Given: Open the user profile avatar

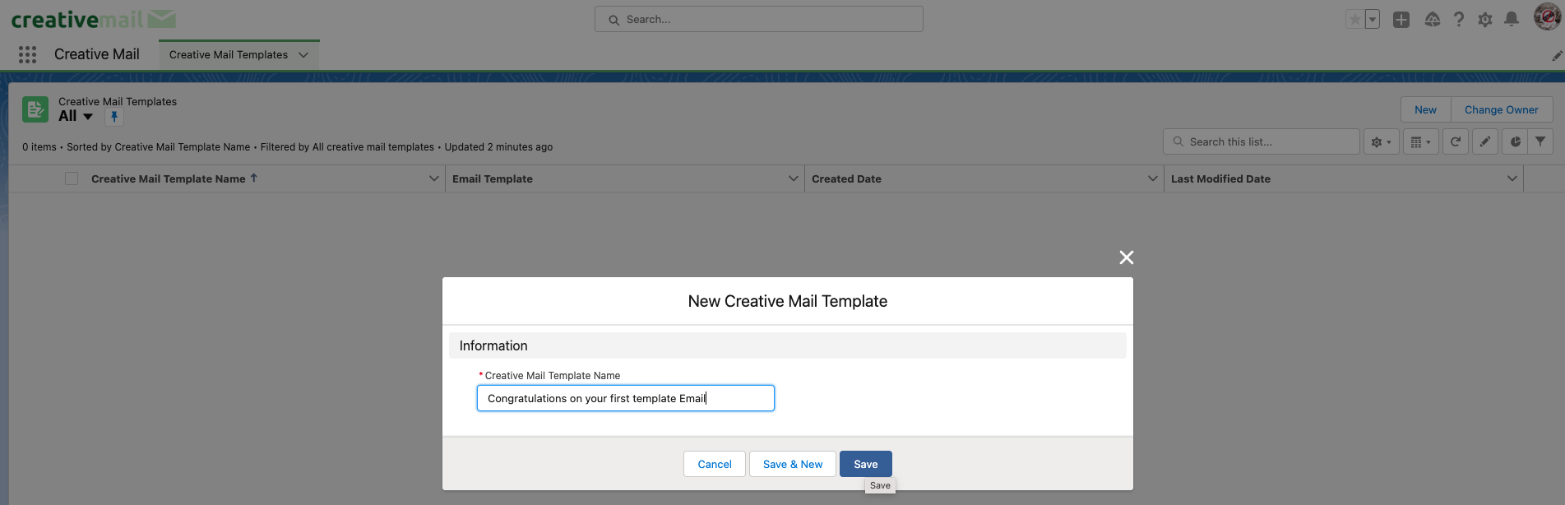Looking at the screenshot, I should click(x=1547, y=16).
